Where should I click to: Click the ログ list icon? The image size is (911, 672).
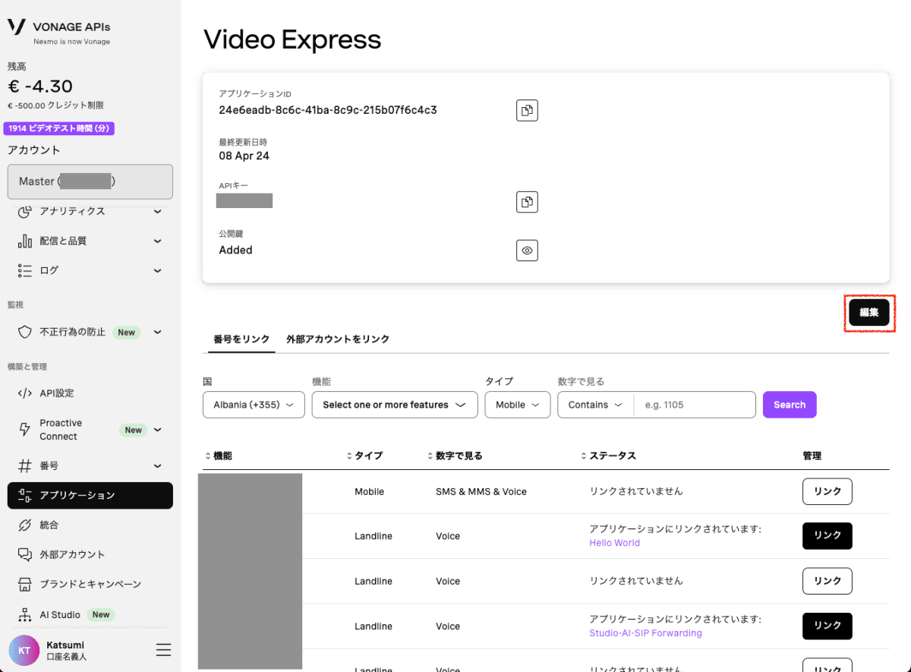point(25,270)
